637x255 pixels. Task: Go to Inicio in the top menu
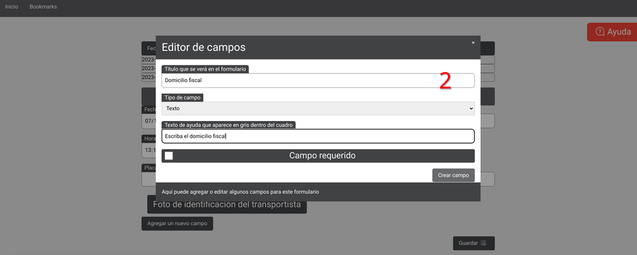tap(11, 7)
